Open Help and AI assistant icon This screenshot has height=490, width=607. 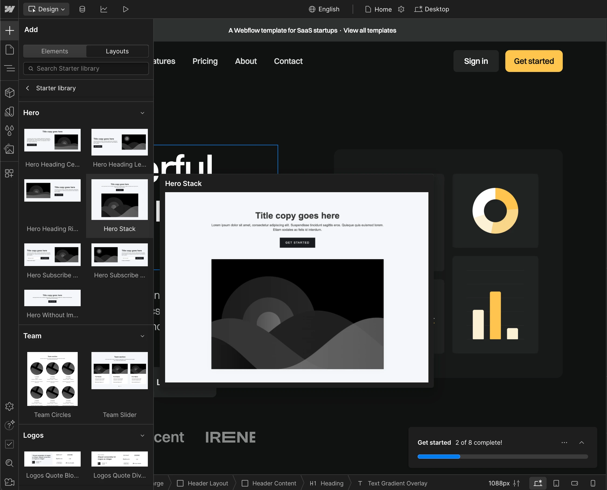click(x=9, y=425)
